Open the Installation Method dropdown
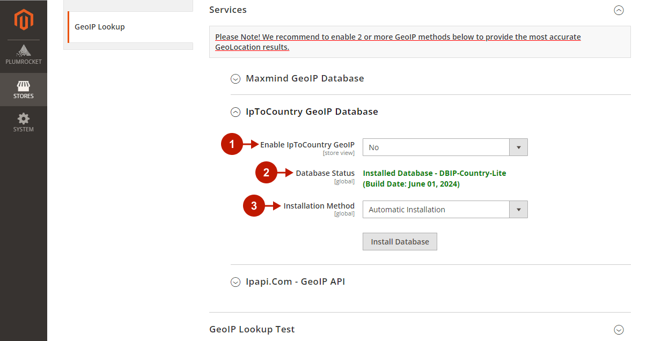This screenshot has width=647, height=341. pos(445,210)
